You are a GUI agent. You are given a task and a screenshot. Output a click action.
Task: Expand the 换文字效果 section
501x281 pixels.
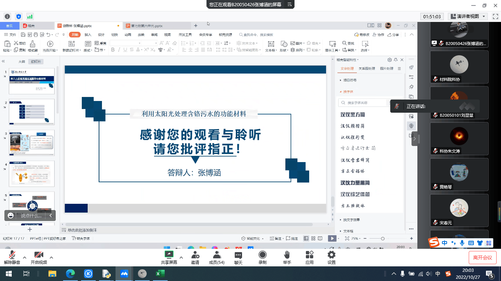(x=351, y=220)
